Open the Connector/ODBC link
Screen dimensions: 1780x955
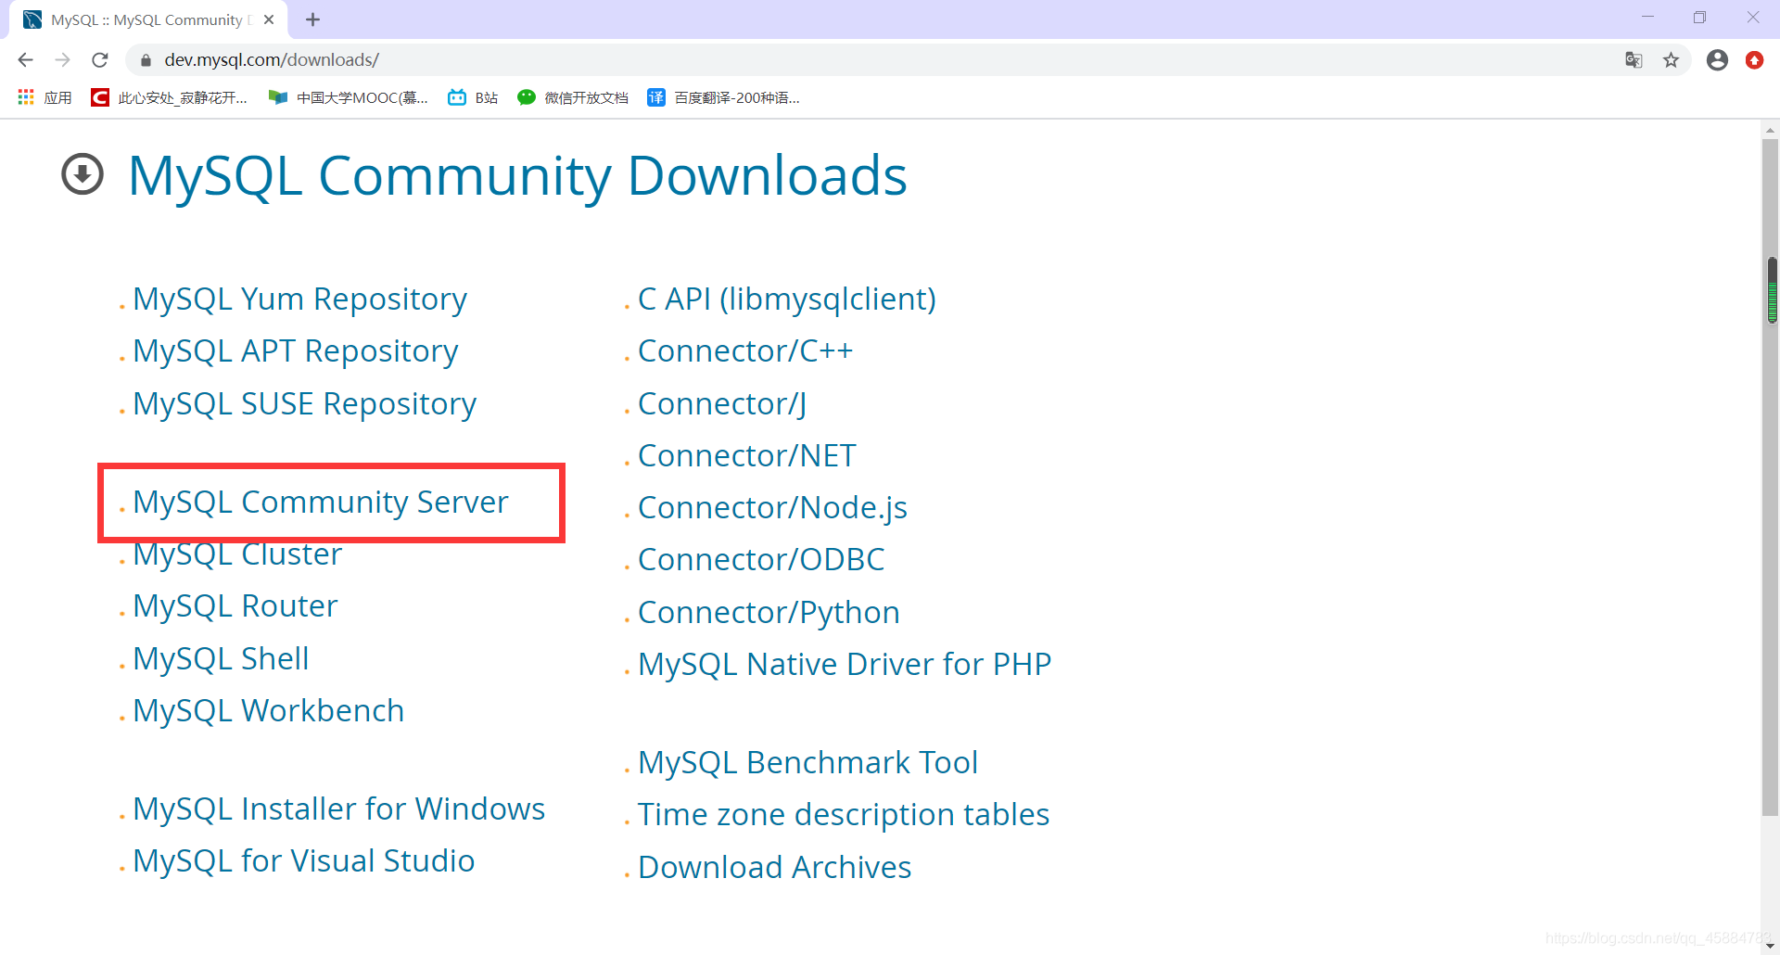tap(761, 559)
